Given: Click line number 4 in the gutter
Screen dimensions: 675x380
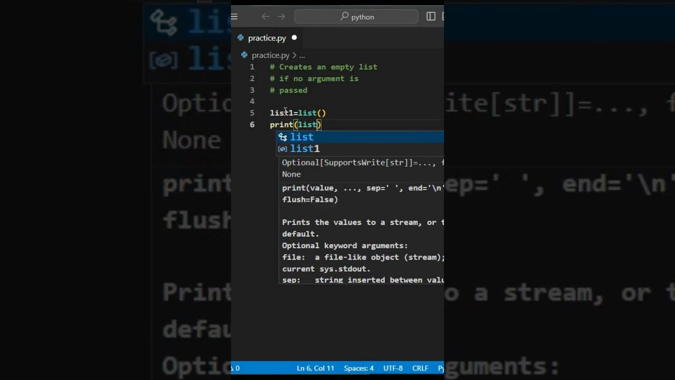Looking at the screenshot, I should point(252,101).
